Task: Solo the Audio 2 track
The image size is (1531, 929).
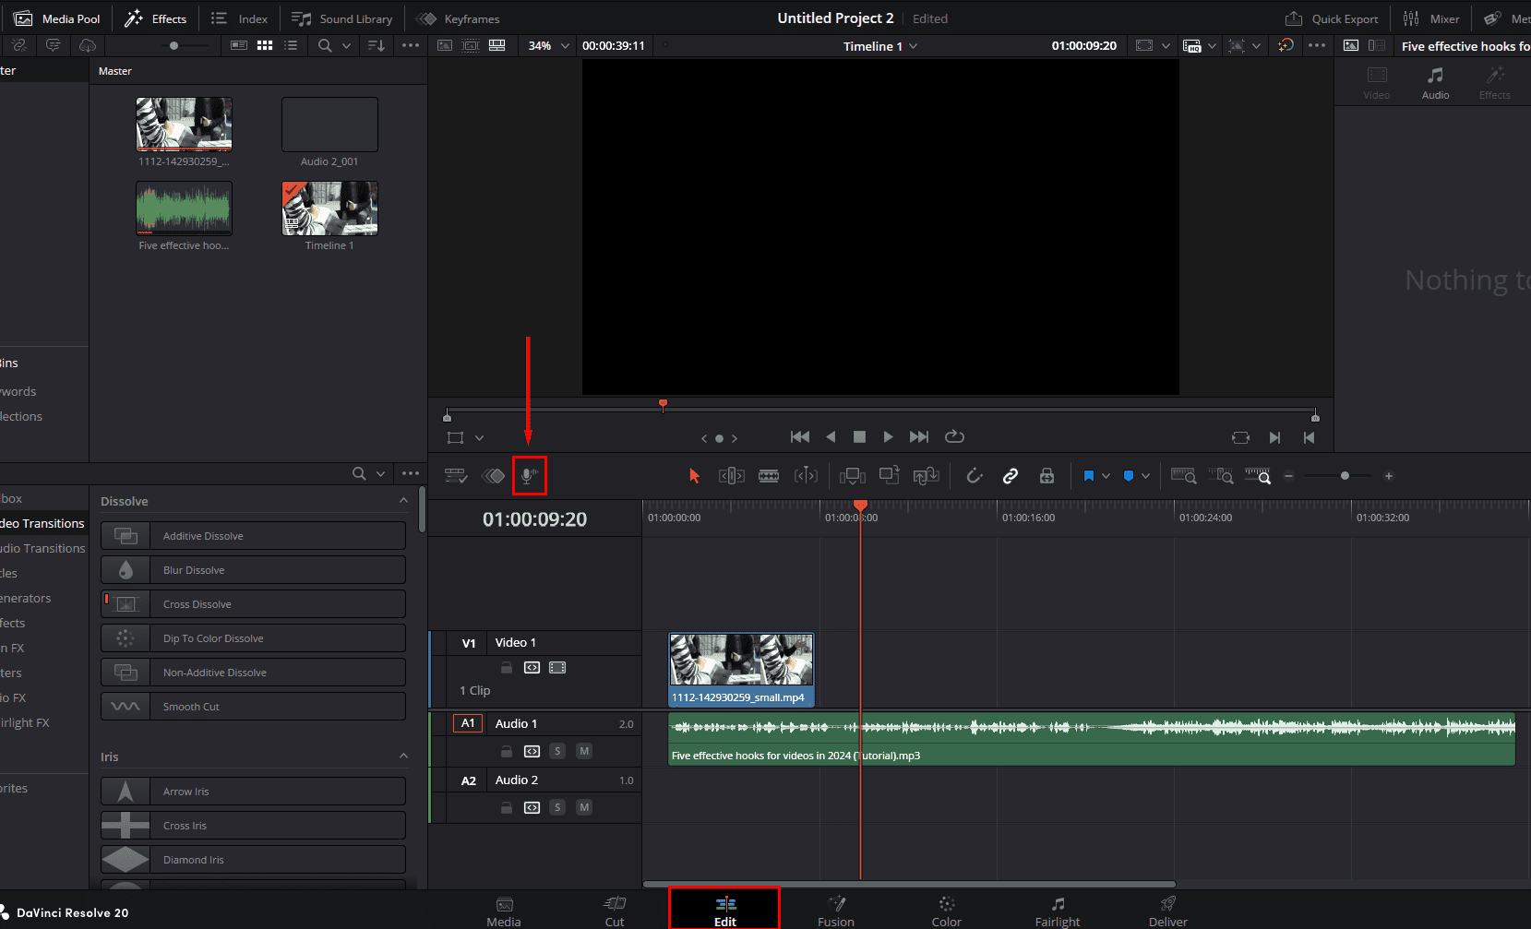Action: pyautogui.click(x=557, y=807)
